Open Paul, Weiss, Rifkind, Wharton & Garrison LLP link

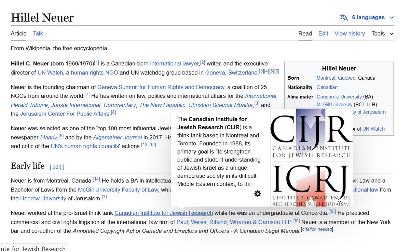pyautogui.click(x=234, y=222)
